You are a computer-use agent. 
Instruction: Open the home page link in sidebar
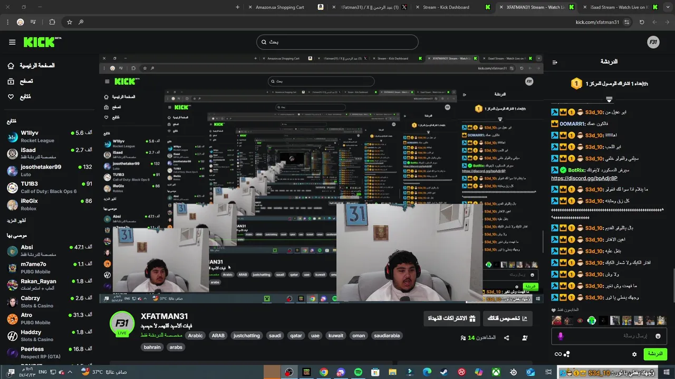[x=37, y=66]
